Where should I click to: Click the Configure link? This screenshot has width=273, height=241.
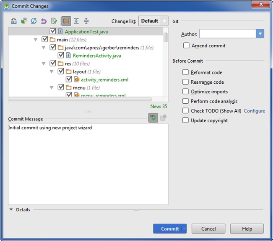[254, 111]
